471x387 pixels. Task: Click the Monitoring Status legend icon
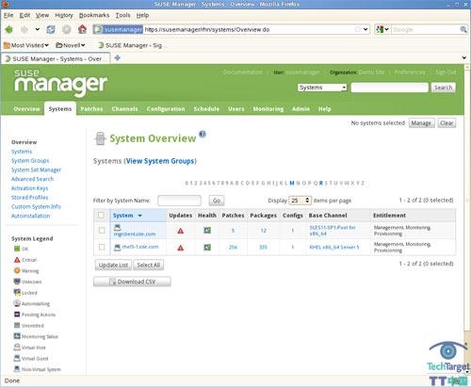point(17,336)
